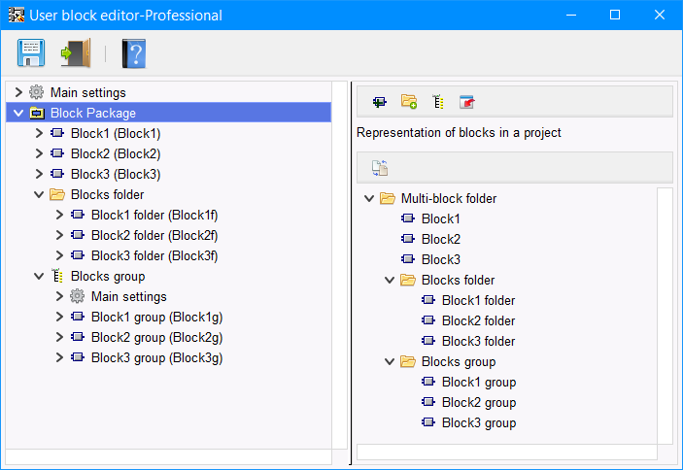Open Help via the question mark book
The width and height of the screenshot is (683, 470).
133,52
